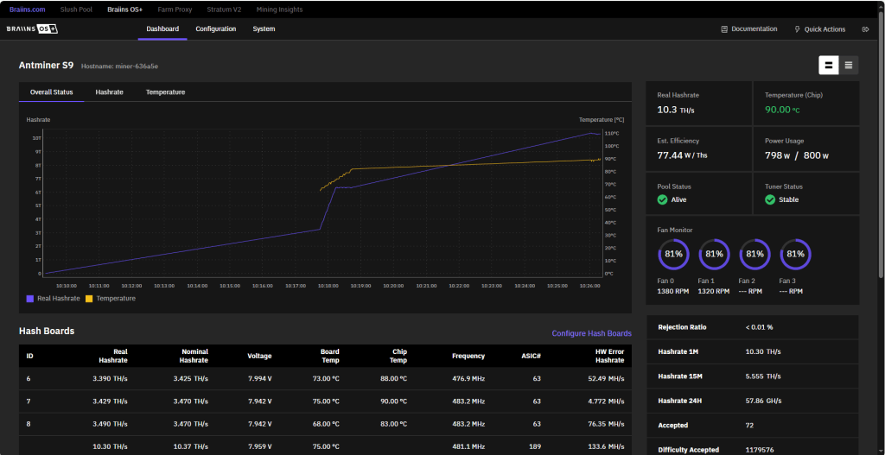Switch to the card layout view

tap(829, 65)
